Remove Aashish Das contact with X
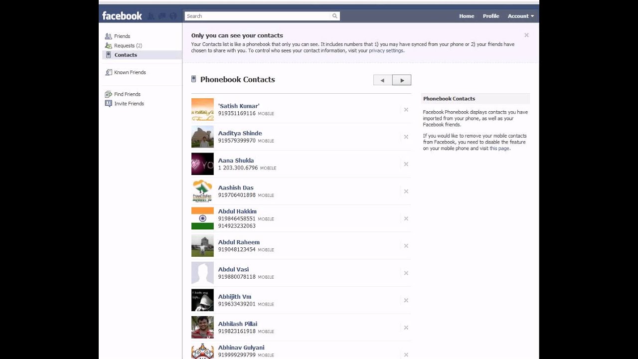Viewport: 638px width, 359px height. (x=406, y=191)
